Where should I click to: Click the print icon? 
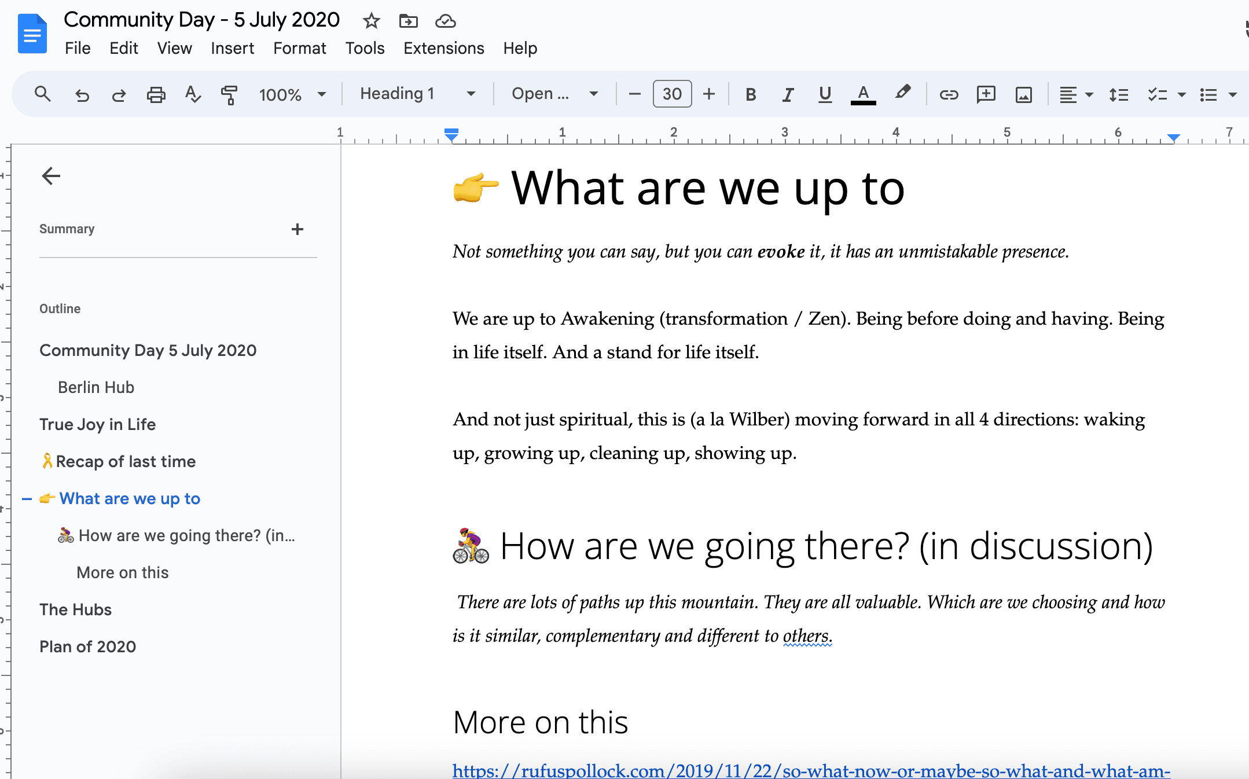tap(156, 94)
